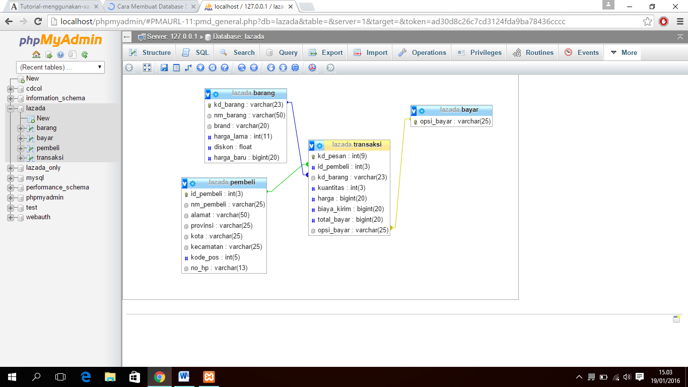Image resolution: width=688 pixels, height=387 pixels.
Task: Show or hide the designer left menu
Action: 129,68
